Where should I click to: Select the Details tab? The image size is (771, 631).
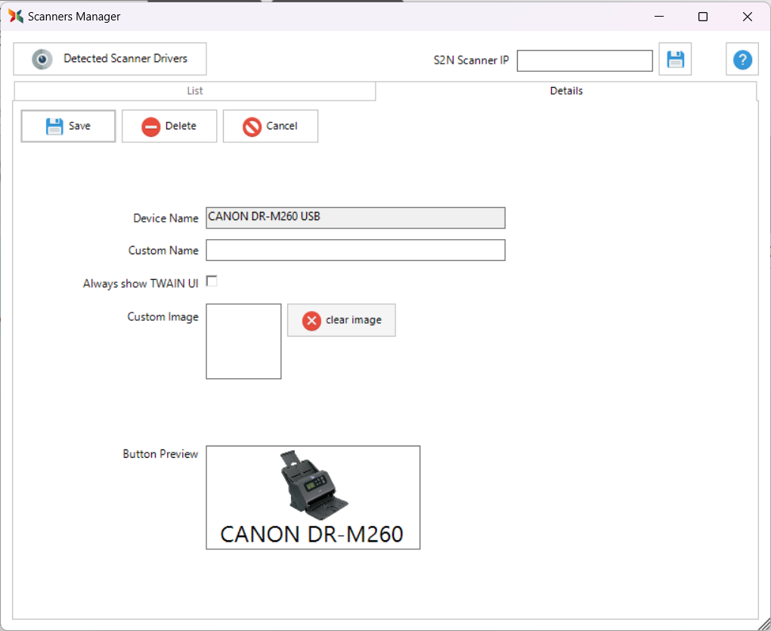pyautogui.click(x=566, y=91)
